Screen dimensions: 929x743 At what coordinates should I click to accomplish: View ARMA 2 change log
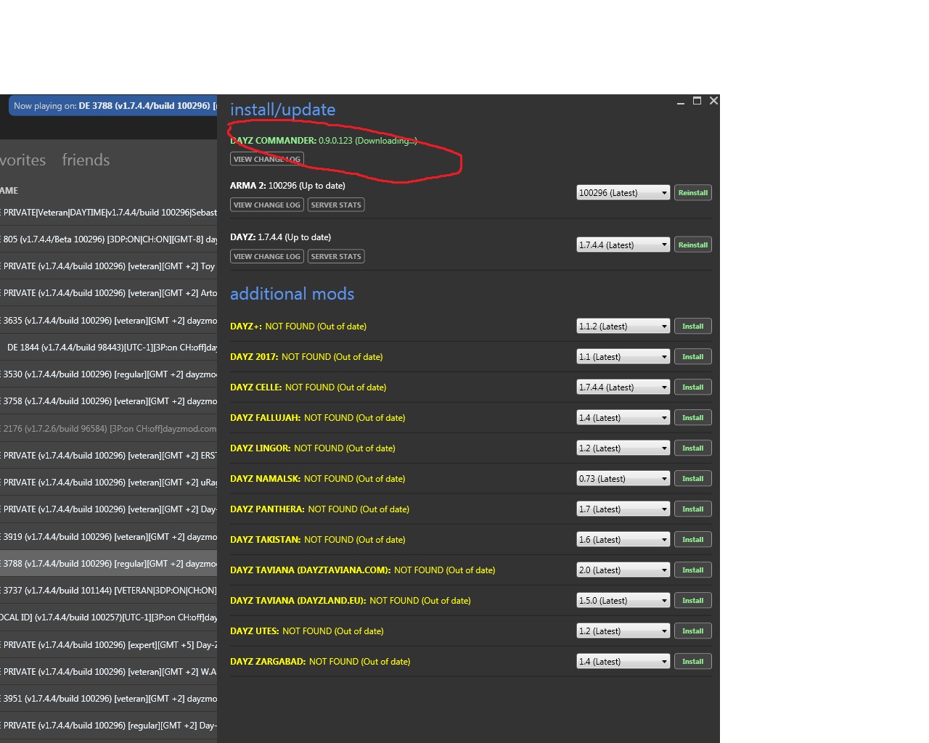(267, 205)
